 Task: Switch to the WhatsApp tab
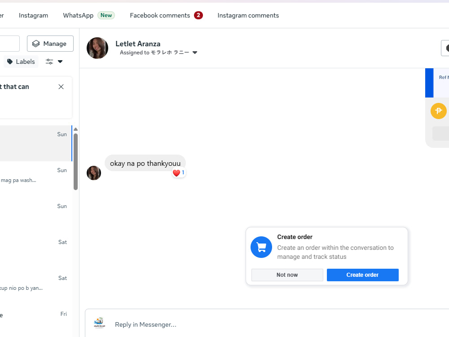pos(78,15)
